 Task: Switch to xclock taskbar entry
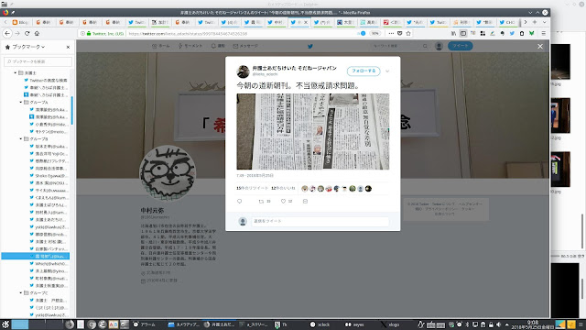[x=320, y=324]
